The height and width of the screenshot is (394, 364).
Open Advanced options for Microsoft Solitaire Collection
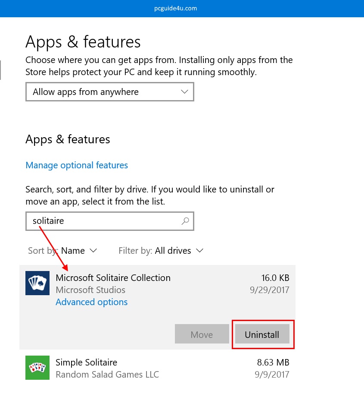click(91, 302)
